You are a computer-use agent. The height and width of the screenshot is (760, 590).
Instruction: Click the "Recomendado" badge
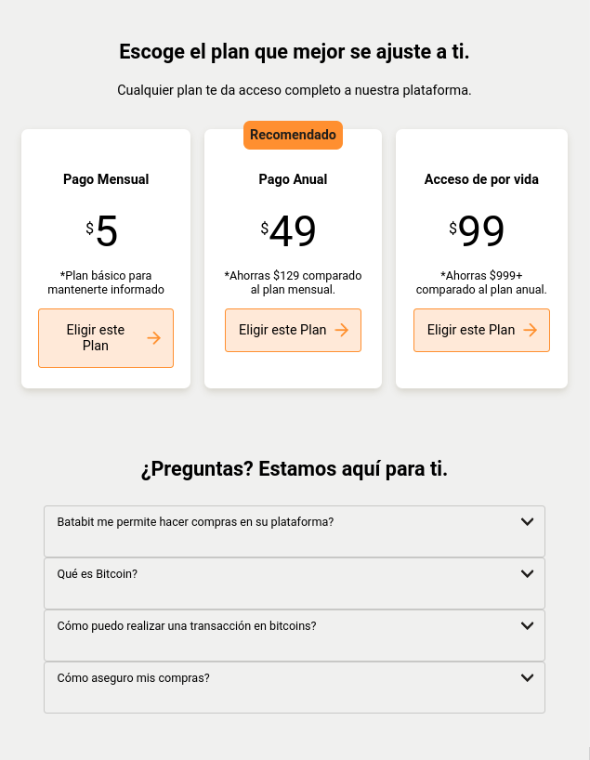pyautogui.click(x=293, y=135)
